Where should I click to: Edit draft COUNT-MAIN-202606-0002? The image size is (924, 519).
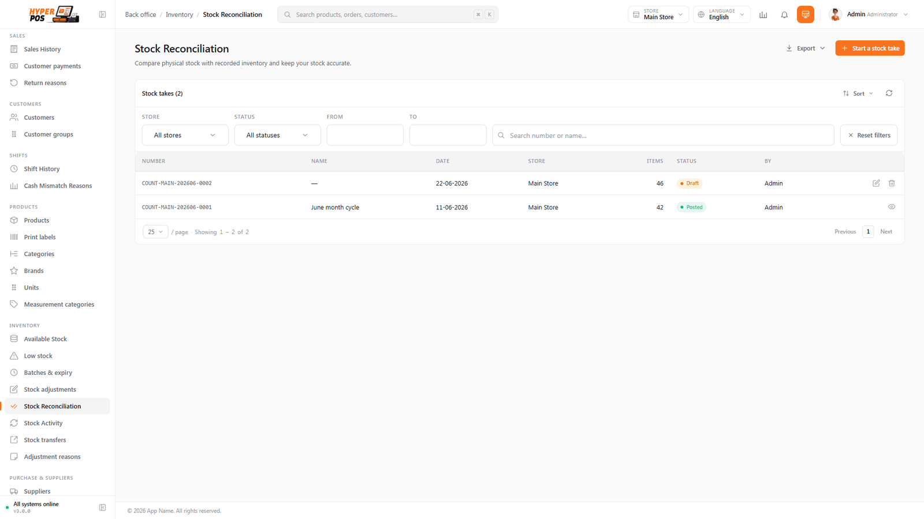coord(876,183)
